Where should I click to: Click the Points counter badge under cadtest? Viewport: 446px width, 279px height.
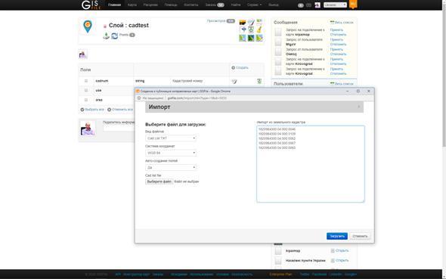click(132, 35)
